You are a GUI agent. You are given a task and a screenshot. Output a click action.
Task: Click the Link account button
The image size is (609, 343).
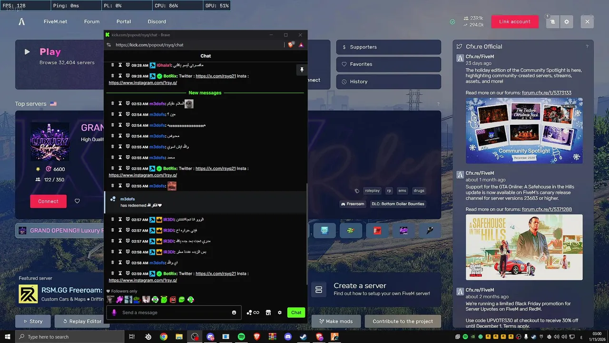515,22
